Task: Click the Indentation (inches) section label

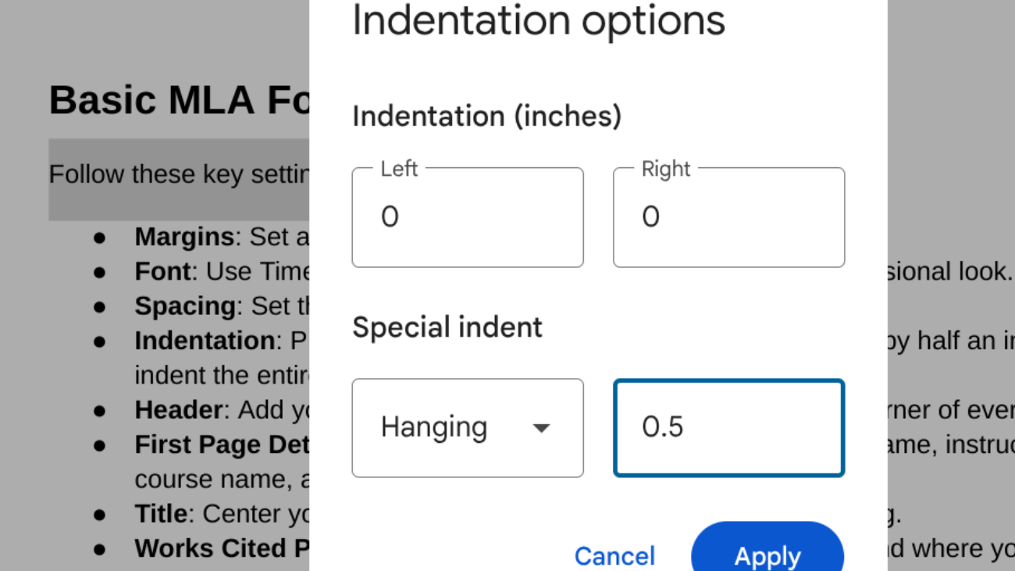Action: (x=486, y=116)
